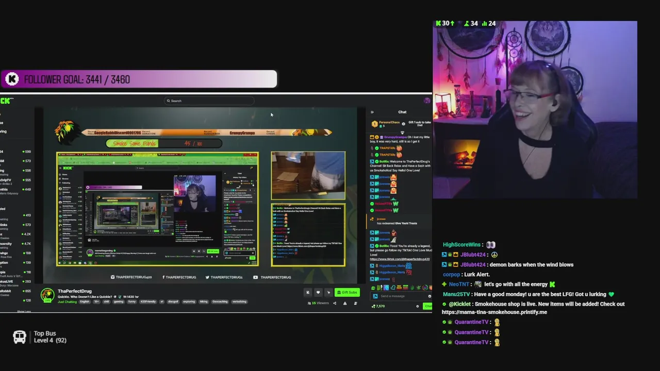Click the Facebook THAPERFECTDRUG label
This screenshot has width=660, height=371.
click(179, 277)
